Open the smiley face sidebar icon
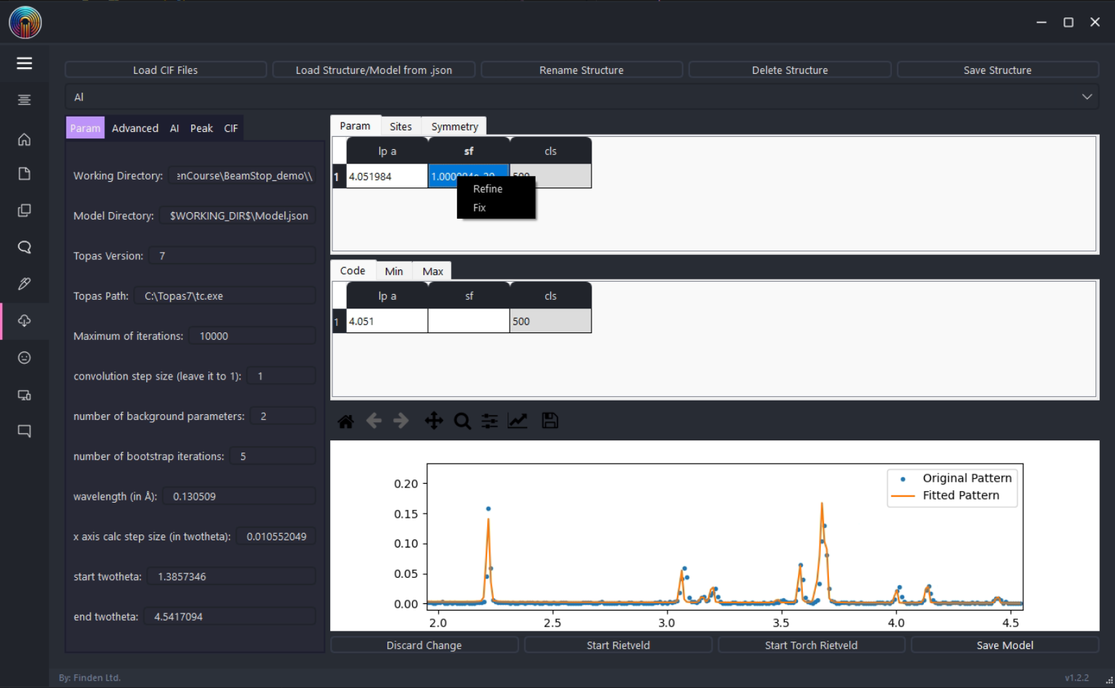Viewport: 1115px width, 688px height. tap(24, 358)
